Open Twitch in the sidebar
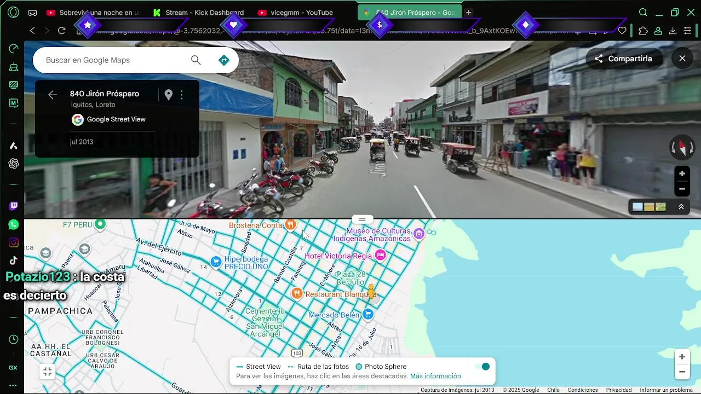Image resolution: width=701 pixels, height=394 pixels. coord(14,206)
